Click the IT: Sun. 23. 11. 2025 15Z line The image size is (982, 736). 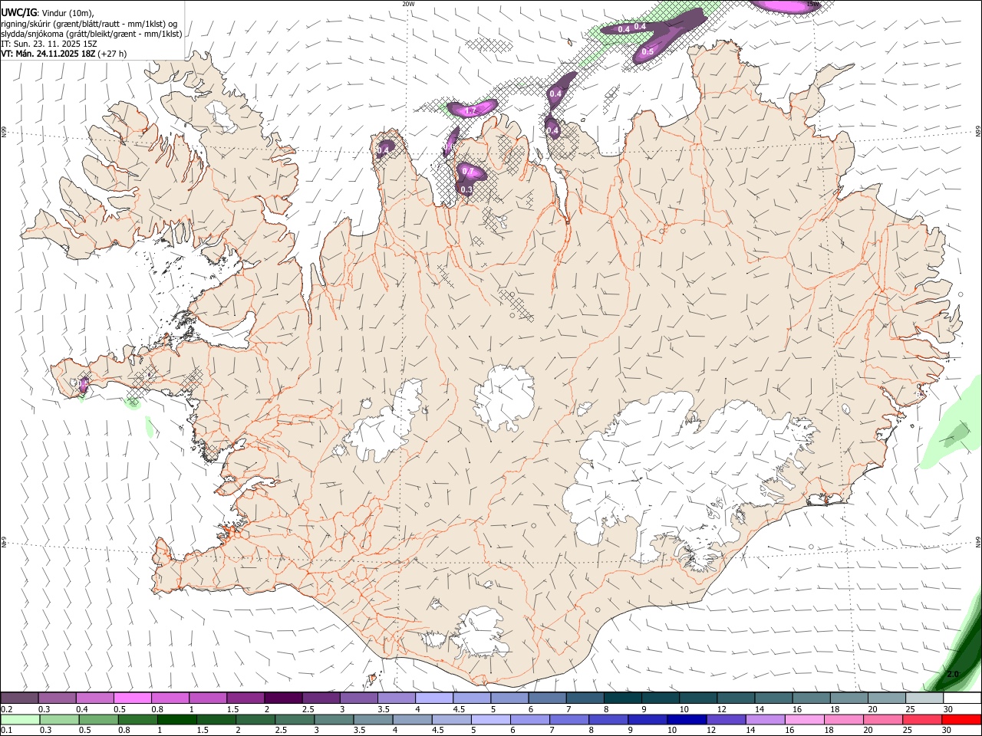(x=49, y=44)
